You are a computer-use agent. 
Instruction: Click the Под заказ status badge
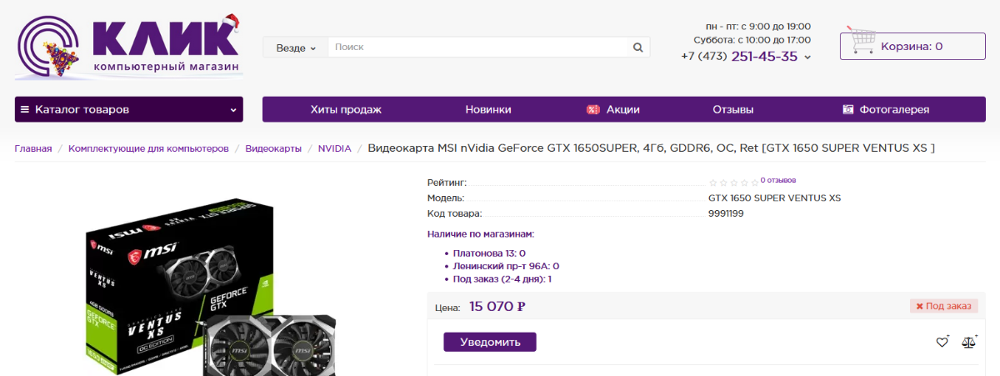click(x=943, y=306)
